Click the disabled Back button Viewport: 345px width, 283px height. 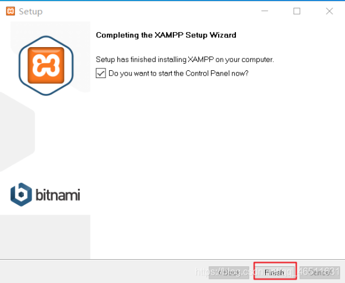pos(229,272)
